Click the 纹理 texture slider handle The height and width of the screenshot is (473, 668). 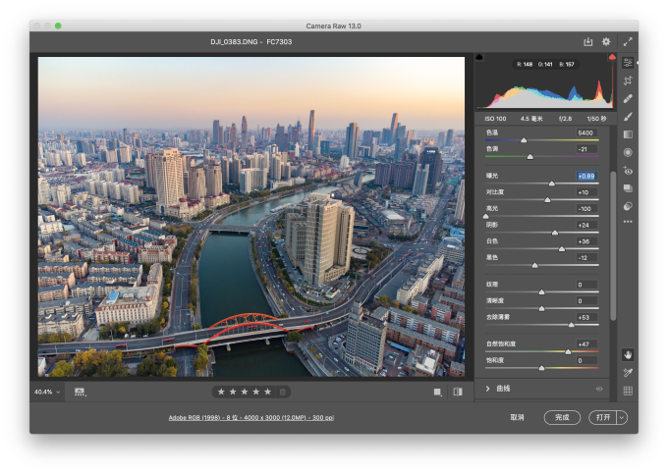(x=542, y=292)
